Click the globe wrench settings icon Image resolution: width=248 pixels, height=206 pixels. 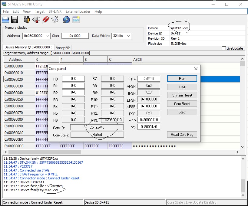66,20
